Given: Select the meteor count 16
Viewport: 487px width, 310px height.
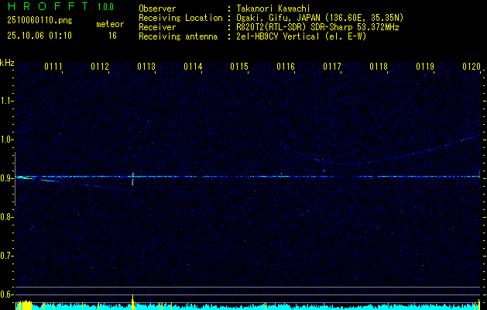Looking at the screenshot, I should [112, 36].
